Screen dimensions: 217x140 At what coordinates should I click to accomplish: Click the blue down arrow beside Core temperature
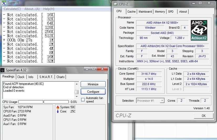coord(58,111)
